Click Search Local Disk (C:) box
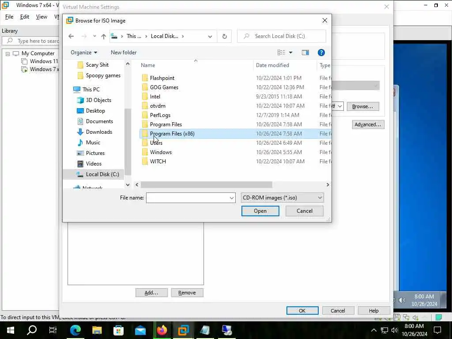Screen dimensions: 452x339 pyautogui.click(x=281, y=36)
